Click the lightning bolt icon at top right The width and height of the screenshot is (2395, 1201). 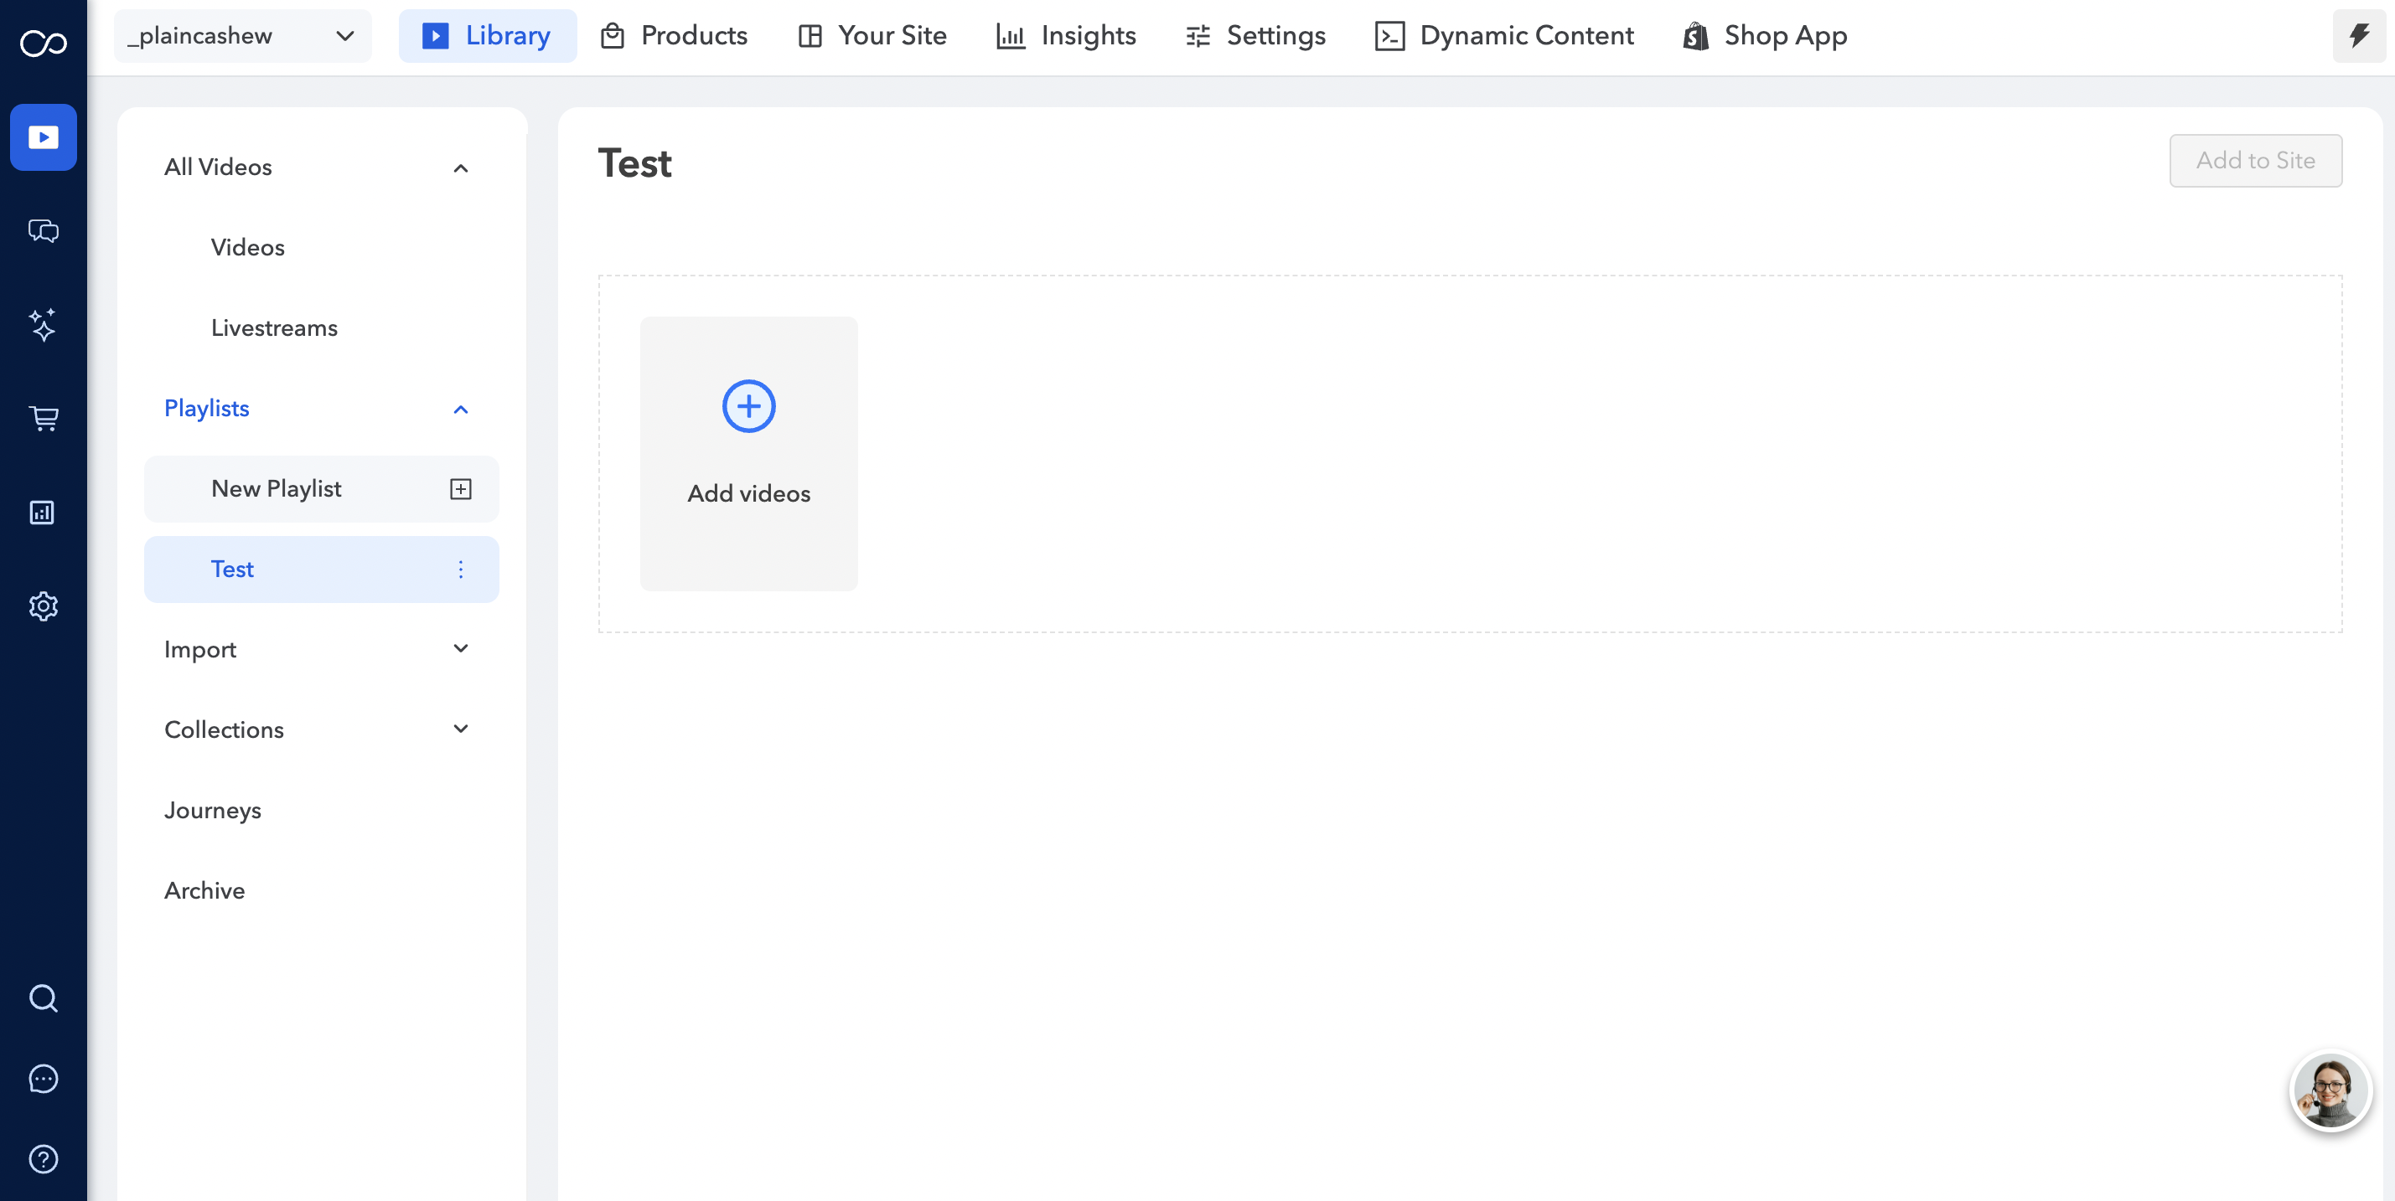pos(2359,36)
